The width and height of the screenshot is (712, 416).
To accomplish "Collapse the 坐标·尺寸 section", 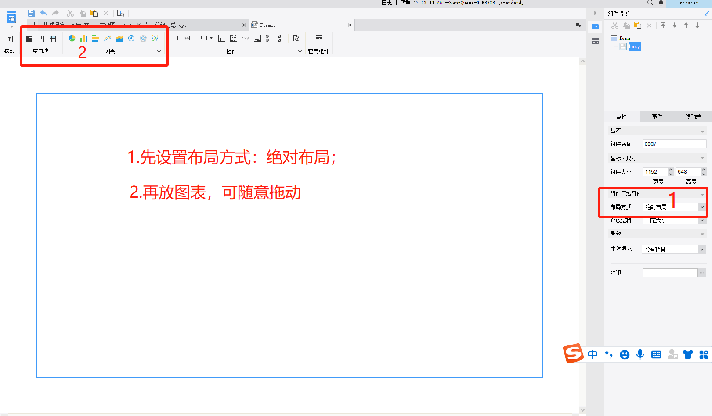I will [x=702, y=158].
